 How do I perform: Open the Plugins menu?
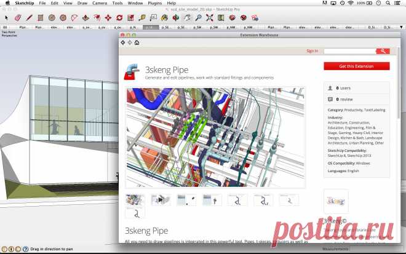pyautogui.click(x=155, y=3)
